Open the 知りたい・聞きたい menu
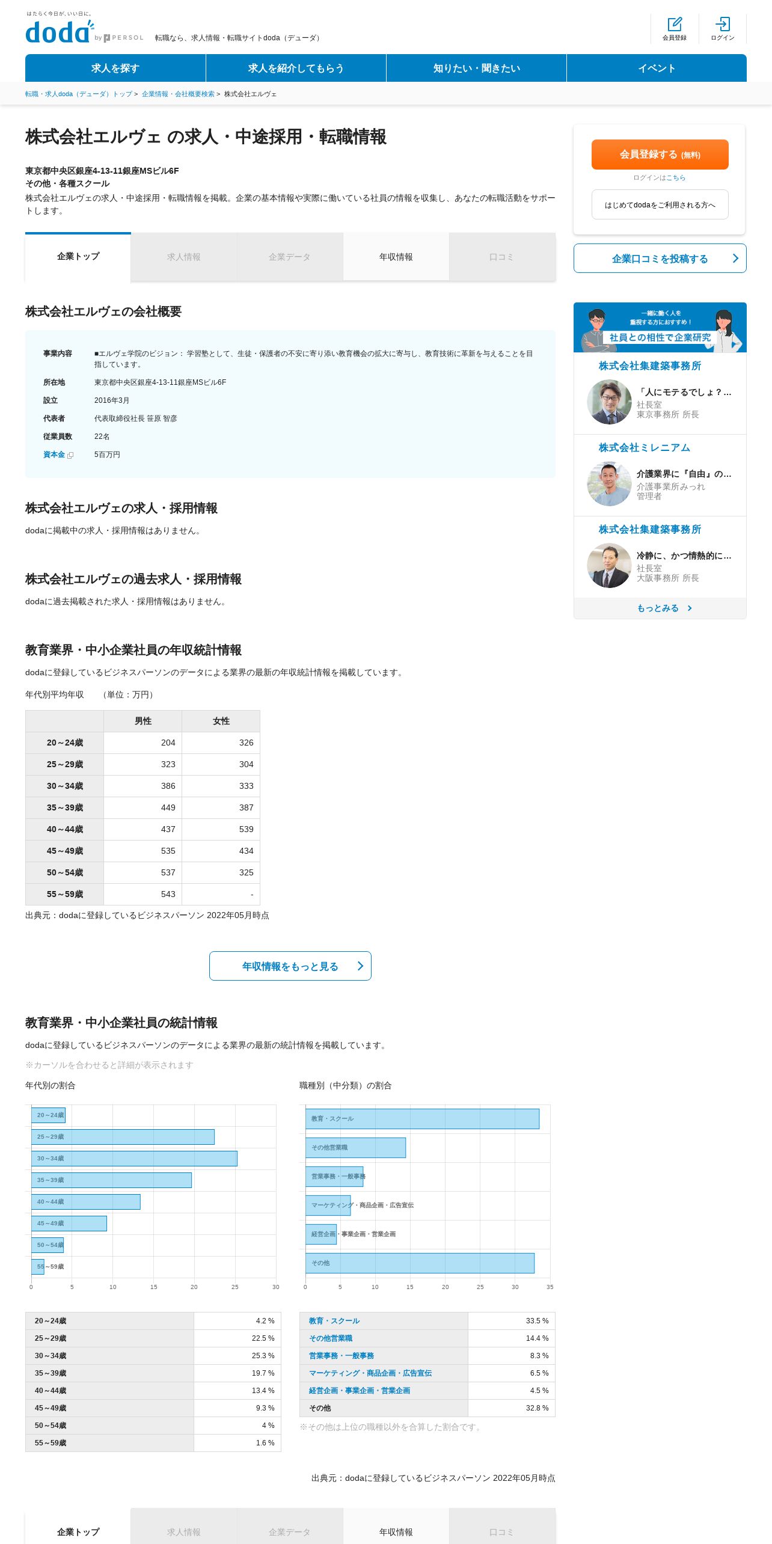 (x=476, y=68)
